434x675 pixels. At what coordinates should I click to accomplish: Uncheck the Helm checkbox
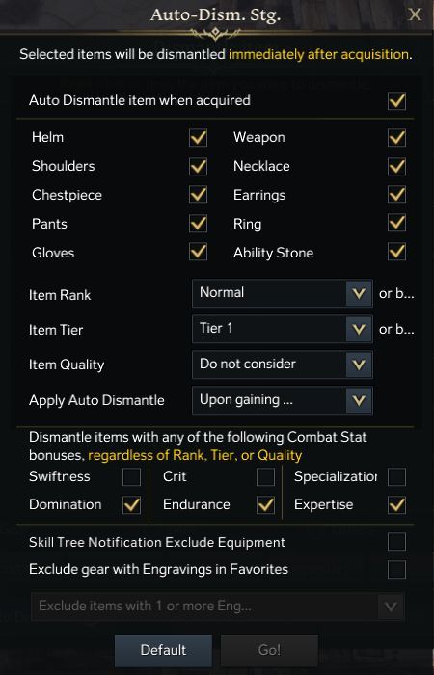[x=198, y=138]
